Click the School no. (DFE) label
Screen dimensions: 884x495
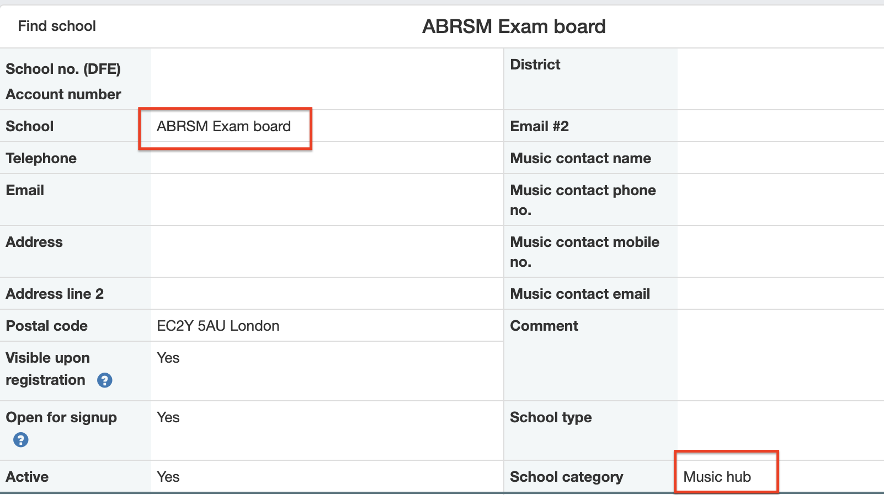[x=63, y=69]
